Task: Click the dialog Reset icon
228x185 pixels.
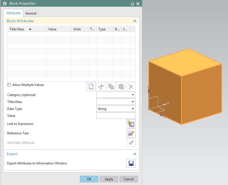Action: point(132,4)
